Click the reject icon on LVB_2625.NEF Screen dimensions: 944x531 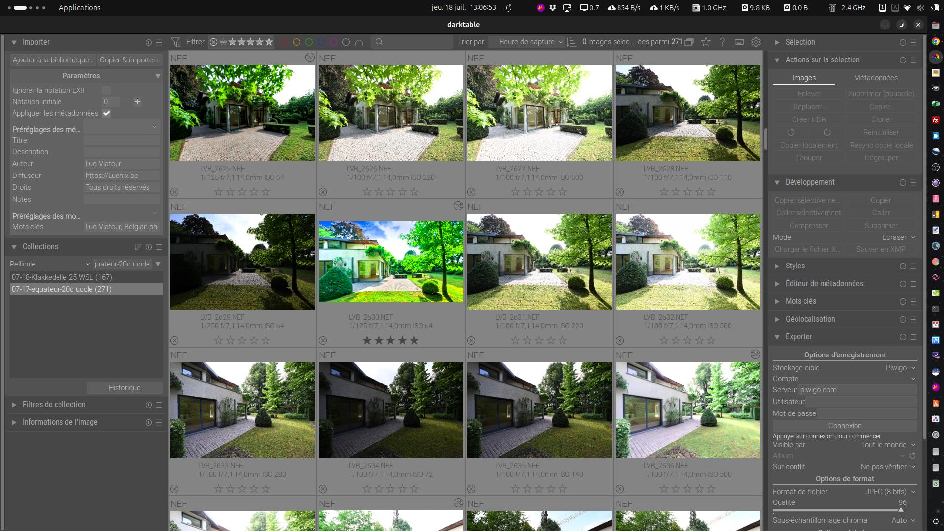pos(175,192)
